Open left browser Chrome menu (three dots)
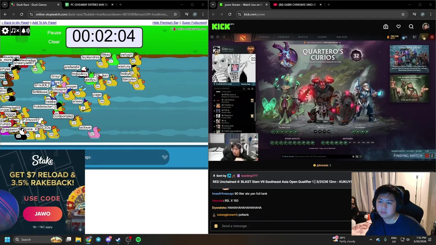Screen dimensions: 436x245 click(x=203, y=14)
